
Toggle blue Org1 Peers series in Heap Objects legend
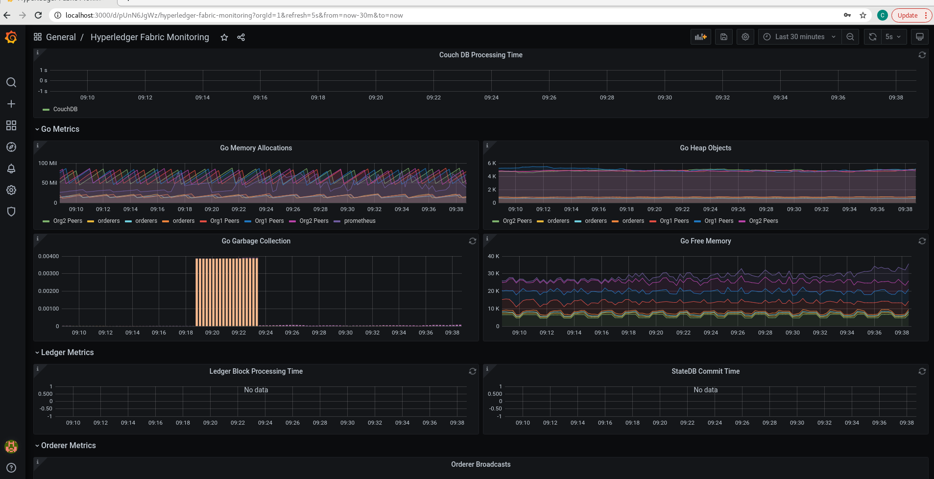point(718,221)
